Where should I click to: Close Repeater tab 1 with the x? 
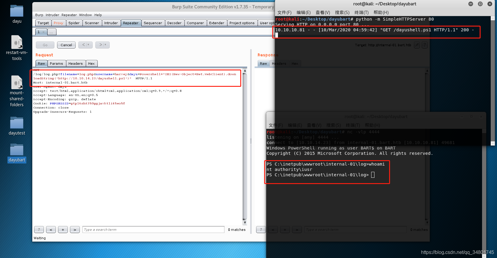click(44, 32)
